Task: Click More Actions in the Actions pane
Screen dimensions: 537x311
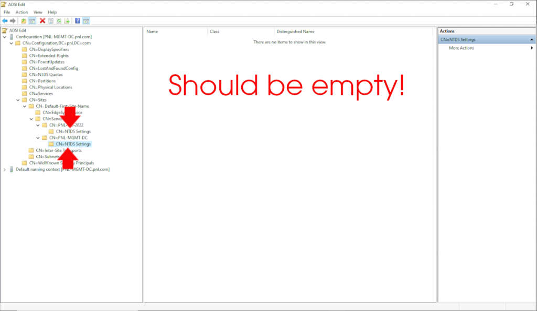Action: [461, 48]
